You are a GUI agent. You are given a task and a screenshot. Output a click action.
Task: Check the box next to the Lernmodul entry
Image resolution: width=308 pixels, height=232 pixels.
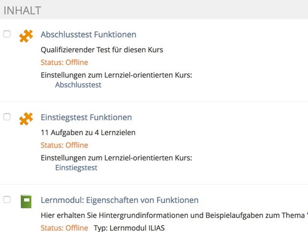click(x=7, y=199)
